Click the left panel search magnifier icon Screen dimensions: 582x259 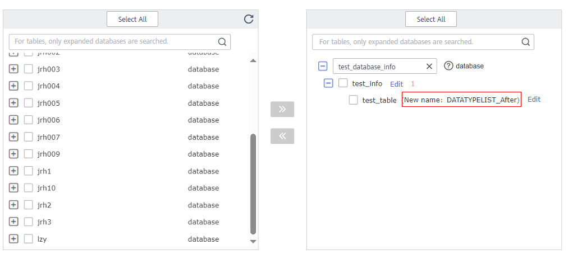(x=222, y=42)
